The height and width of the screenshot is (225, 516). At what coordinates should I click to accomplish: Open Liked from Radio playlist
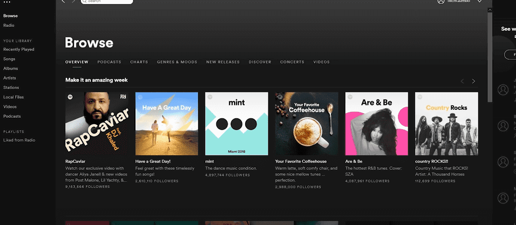tap(19, 140)
